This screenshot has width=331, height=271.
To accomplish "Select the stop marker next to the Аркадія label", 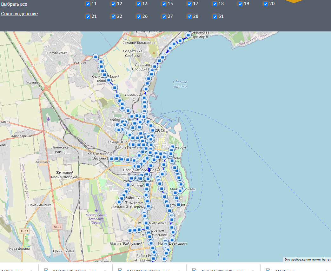I will click(178, 205).
